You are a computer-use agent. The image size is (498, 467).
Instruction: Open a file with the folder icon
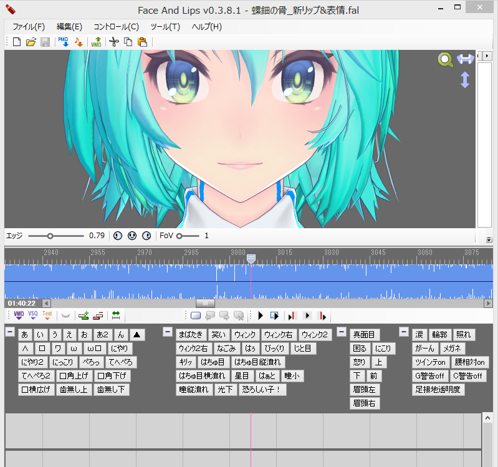(31, 42)
